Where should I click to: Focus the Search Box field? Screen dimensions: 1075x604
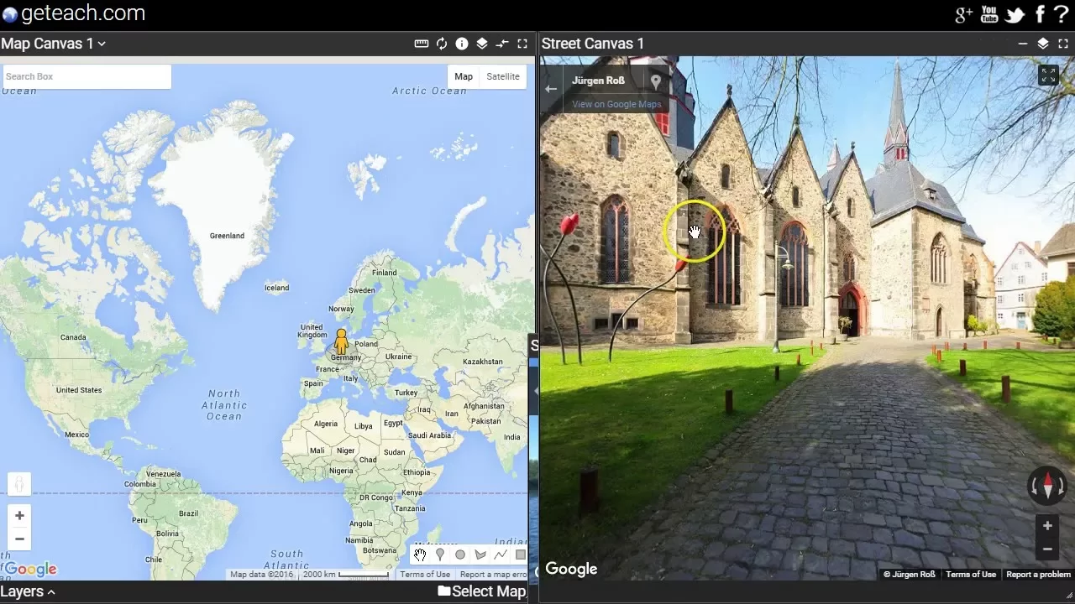[x=87, y=76]
